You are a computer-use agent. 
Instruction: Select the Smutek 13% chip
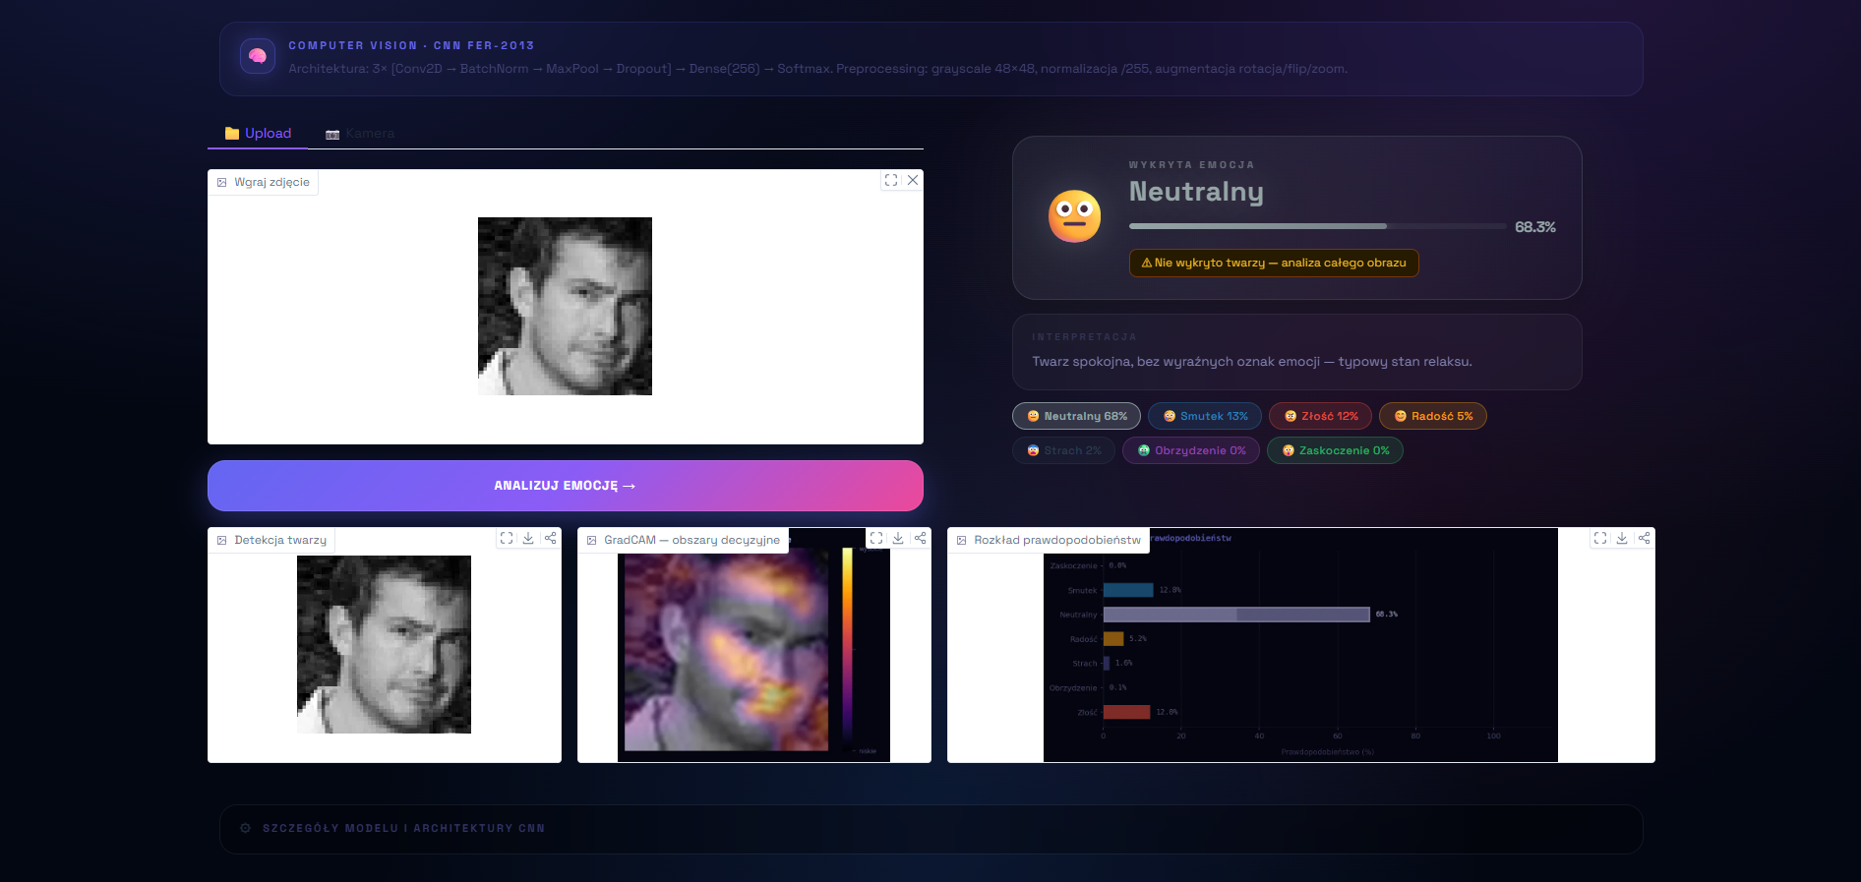click(1205, 416)
